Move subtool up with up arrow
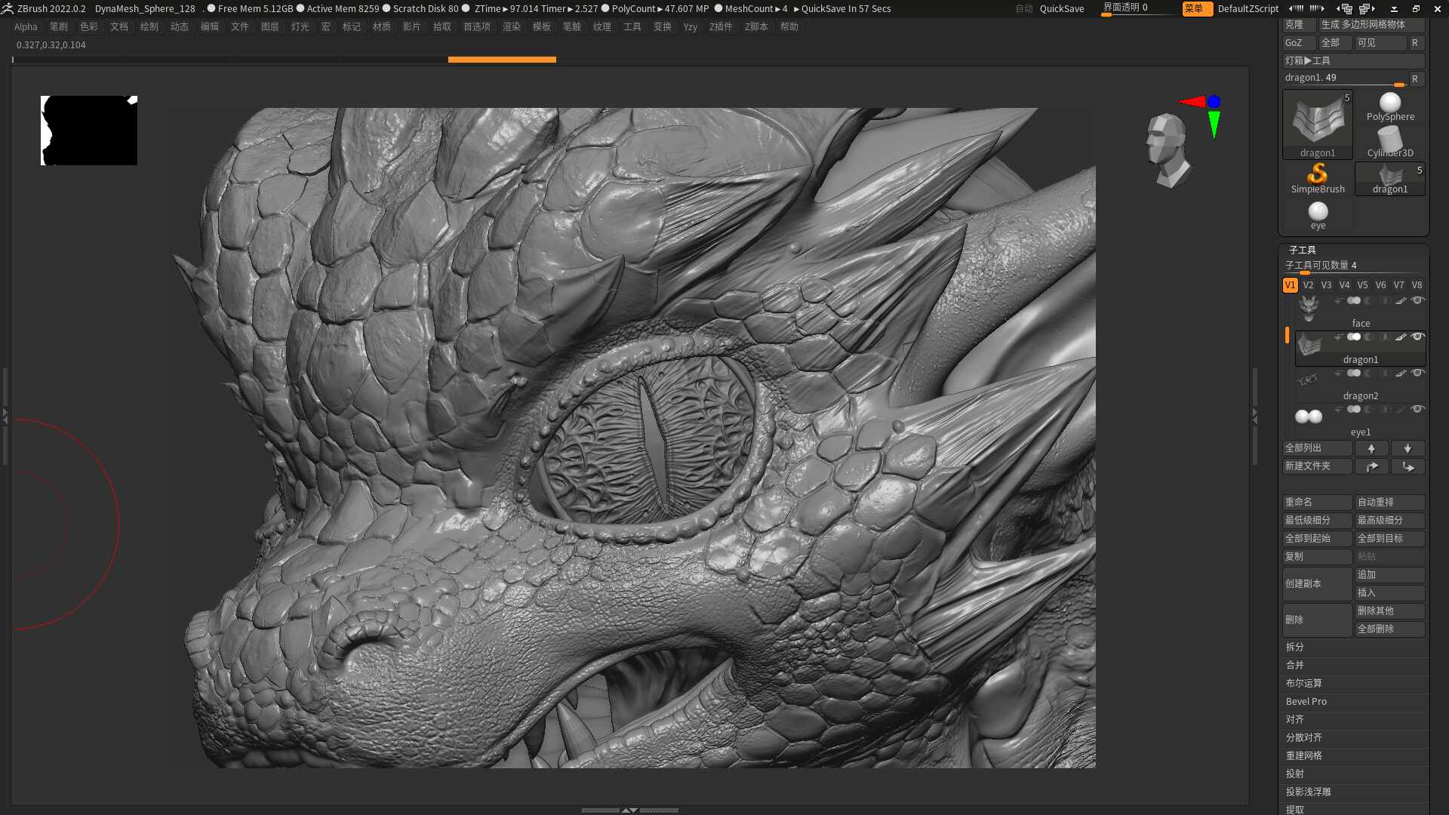The height and width of the screenshot is (815, 1449). (x=1371, y=448)
